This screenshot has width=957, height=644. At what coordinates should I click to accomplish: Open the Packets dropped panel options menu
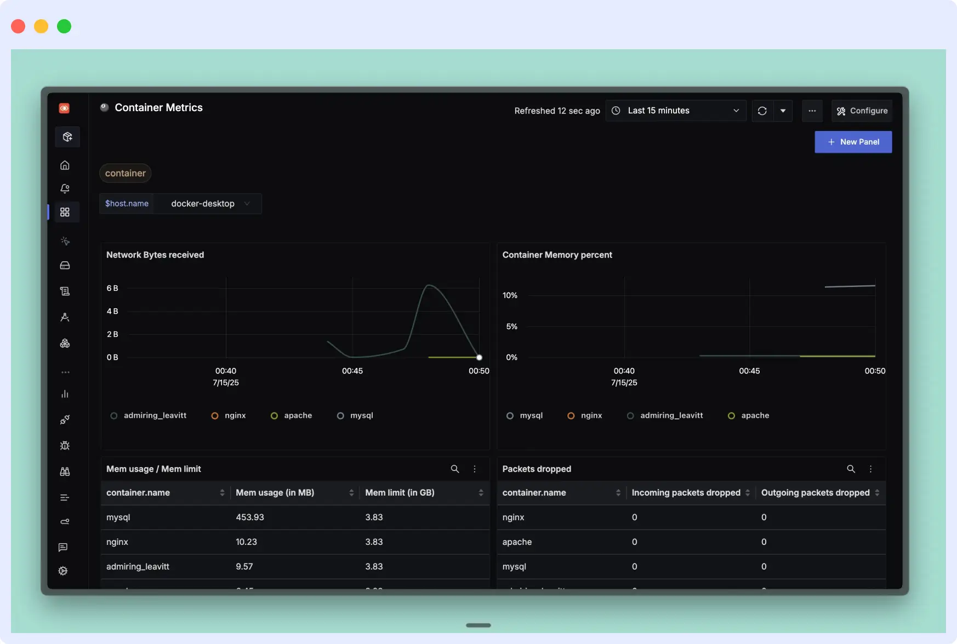[x=871, y=469]
